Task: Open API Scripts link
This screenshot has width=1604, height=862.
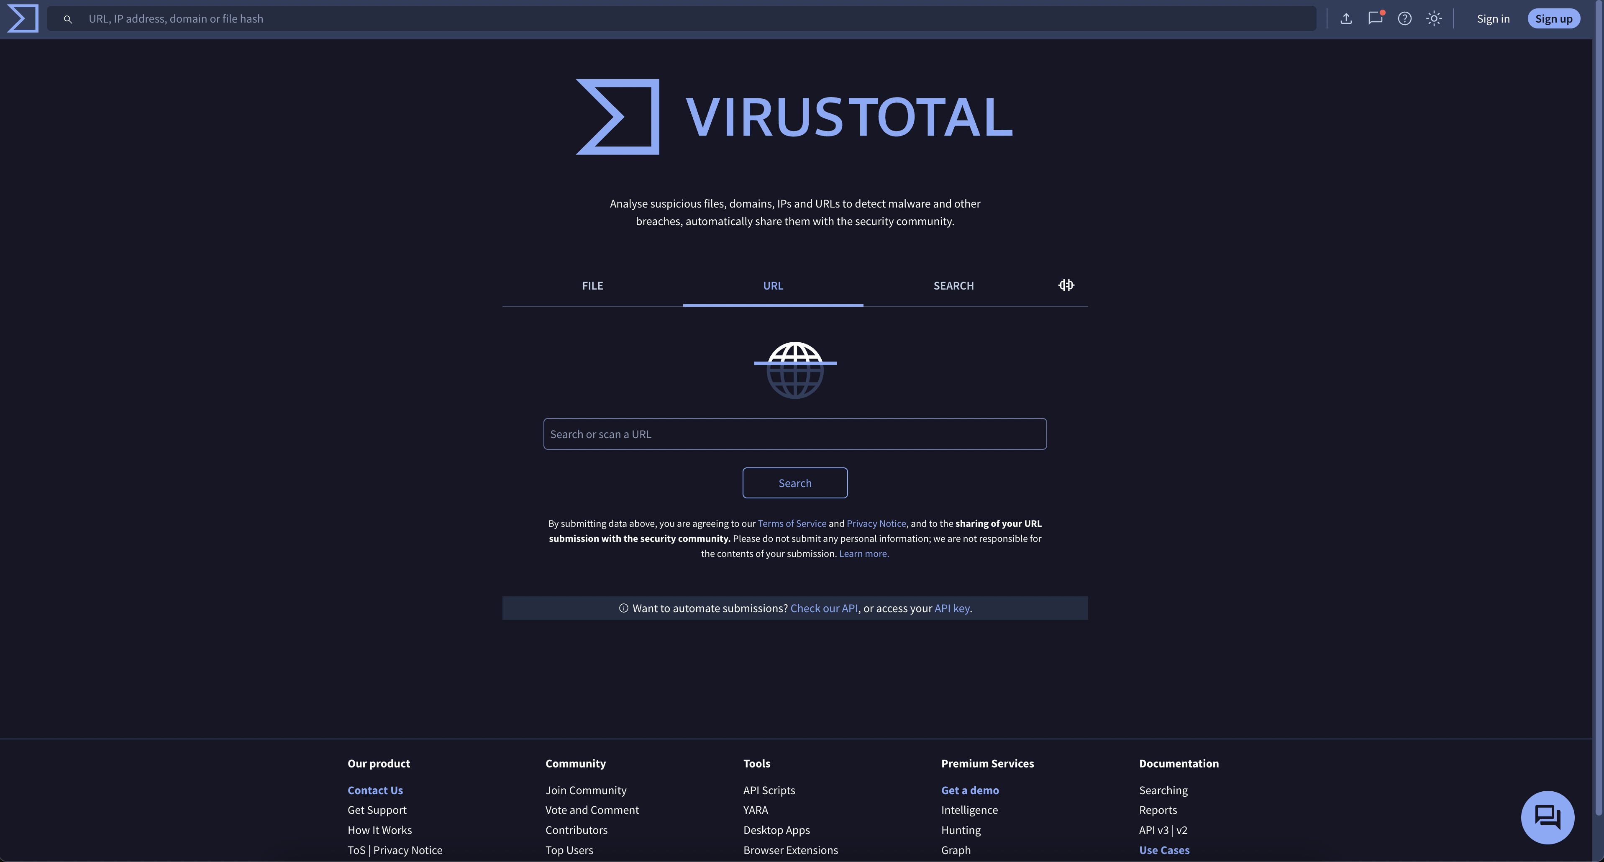Action: tap(769, 790)
